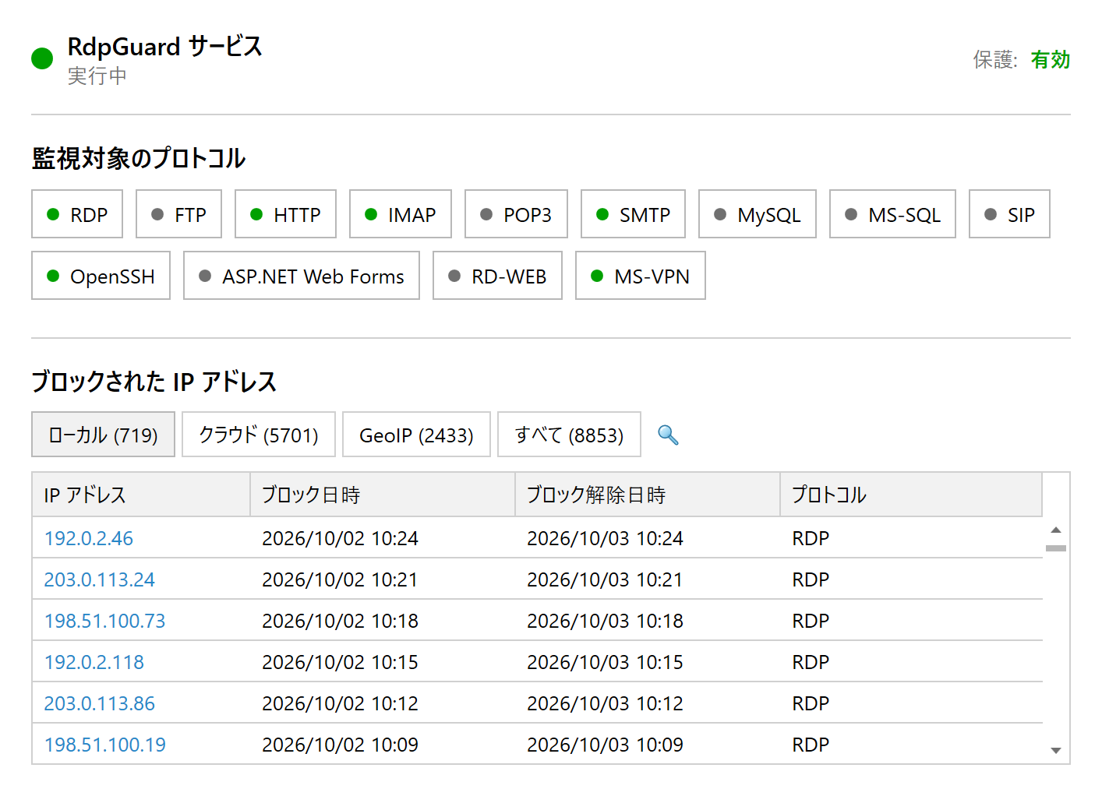This screenshot has height=796, width=1102.
Task: Open IP address 192.0.2.46
Action: (x=89, y=538)
